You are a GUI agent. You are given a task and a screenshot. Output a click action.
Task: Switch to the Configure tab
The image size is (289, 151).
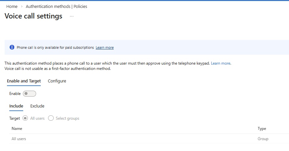(57, 81)
